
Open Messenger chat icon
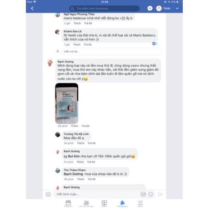[x=150, y=8]
